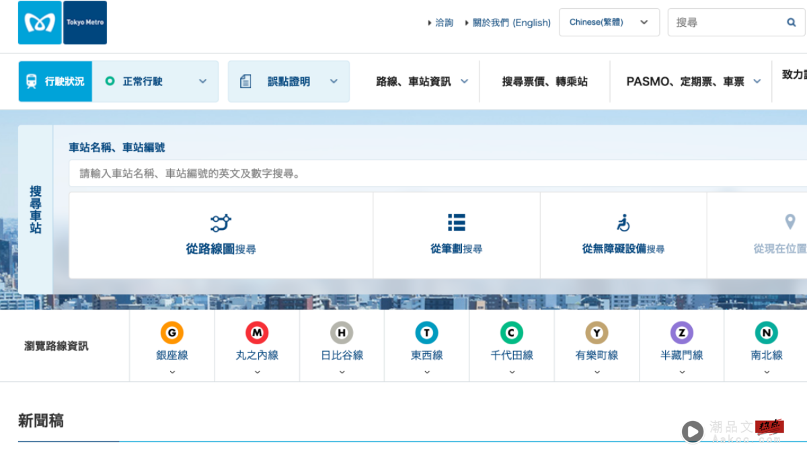The image size is (807, 460).
Task: Open 從路線圖搜尋 route map search
Action: click(x=221, y=235)
